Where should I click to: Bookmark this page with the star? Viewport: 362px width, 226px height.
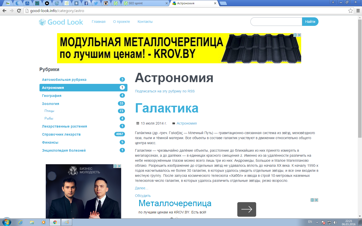350,11
